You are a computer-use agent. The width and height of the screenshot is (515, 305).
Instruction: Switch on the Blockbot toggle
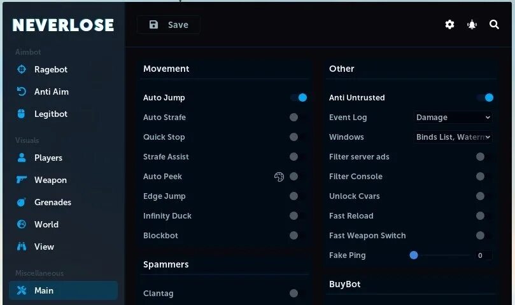[298, 235]
